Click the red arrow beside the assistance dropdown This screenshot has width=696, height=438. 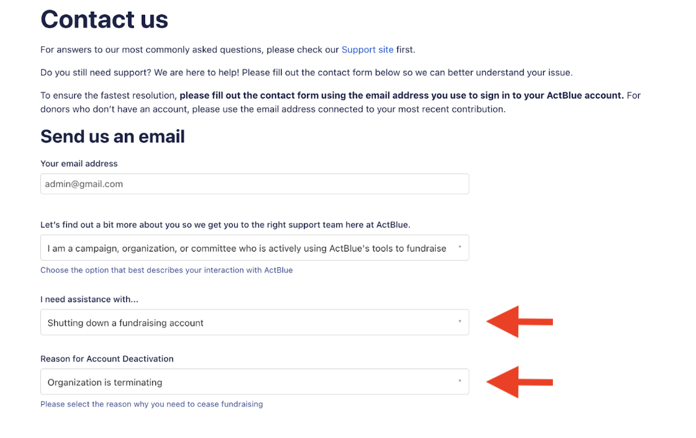click(519, 322)
